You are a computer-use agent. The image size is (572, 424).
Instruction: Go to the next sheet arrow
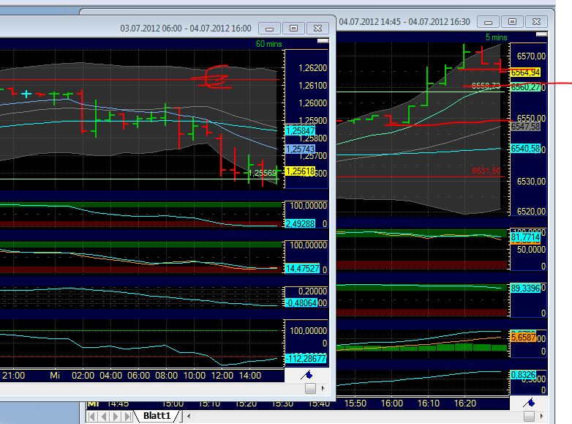pyautogui.click(x=116, y=417)
